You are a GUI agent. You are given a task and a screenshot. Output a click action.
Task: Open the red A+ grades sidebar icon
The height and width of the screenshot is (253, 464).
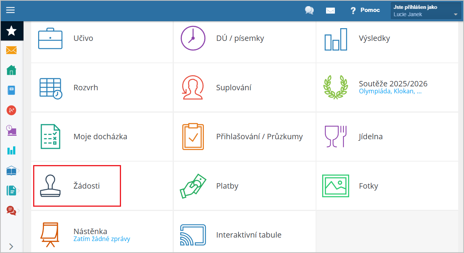tap(12, 110)
